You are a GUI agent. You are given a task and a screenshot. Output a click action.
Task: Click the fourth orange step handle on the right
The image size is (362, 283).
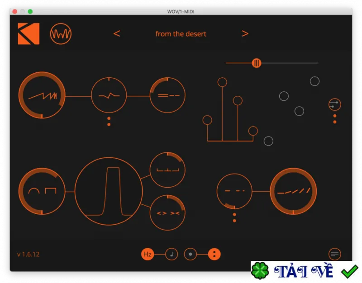pyautogui.click(x=253, y=131)
